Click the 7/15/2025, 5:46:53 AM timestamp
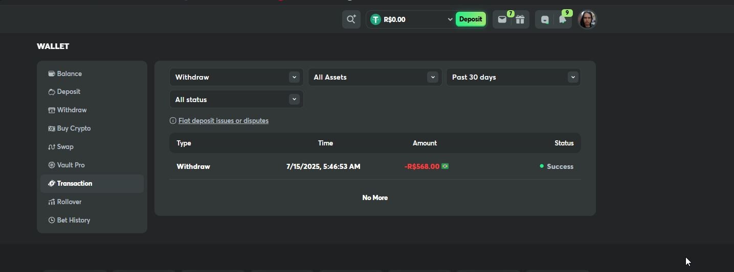 (x=323, y=166)
